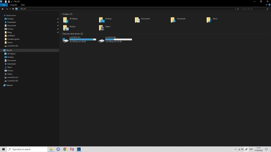Viewport: 271px width, 152px height.
Task: Collapse the Folders (7) group
Action: pyautogui.click(x=61, y=14)
